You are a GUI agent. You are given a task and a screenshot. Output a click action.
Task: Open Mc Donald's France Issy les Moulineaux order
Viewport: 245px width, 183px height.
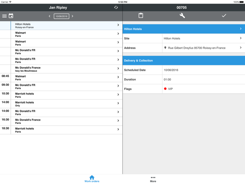[x=61, y=69]
